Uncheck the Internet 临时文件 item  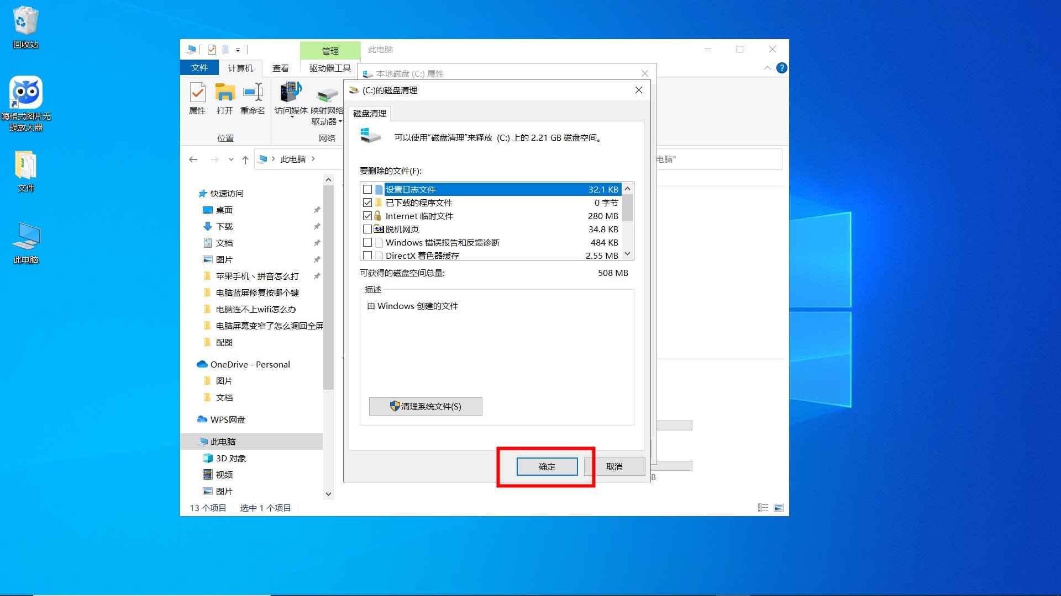(368, 216)
